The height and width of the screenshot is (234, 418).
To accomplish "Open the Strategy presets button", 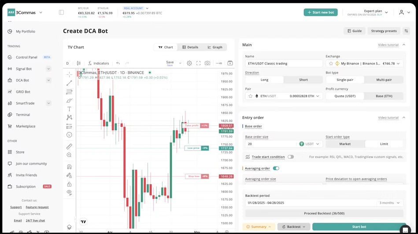I will [384, 31].
